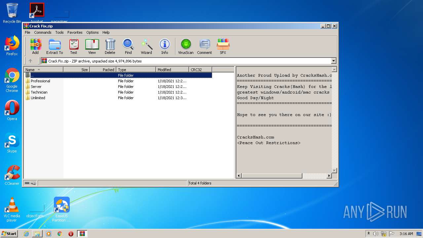Open the Commands menu
The width and height of the screenshot is (423, 238).
click(43, 32)
